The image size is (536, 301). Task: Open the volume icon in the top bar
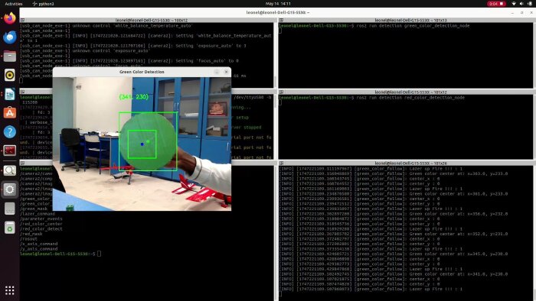click(x=521, y=4)
